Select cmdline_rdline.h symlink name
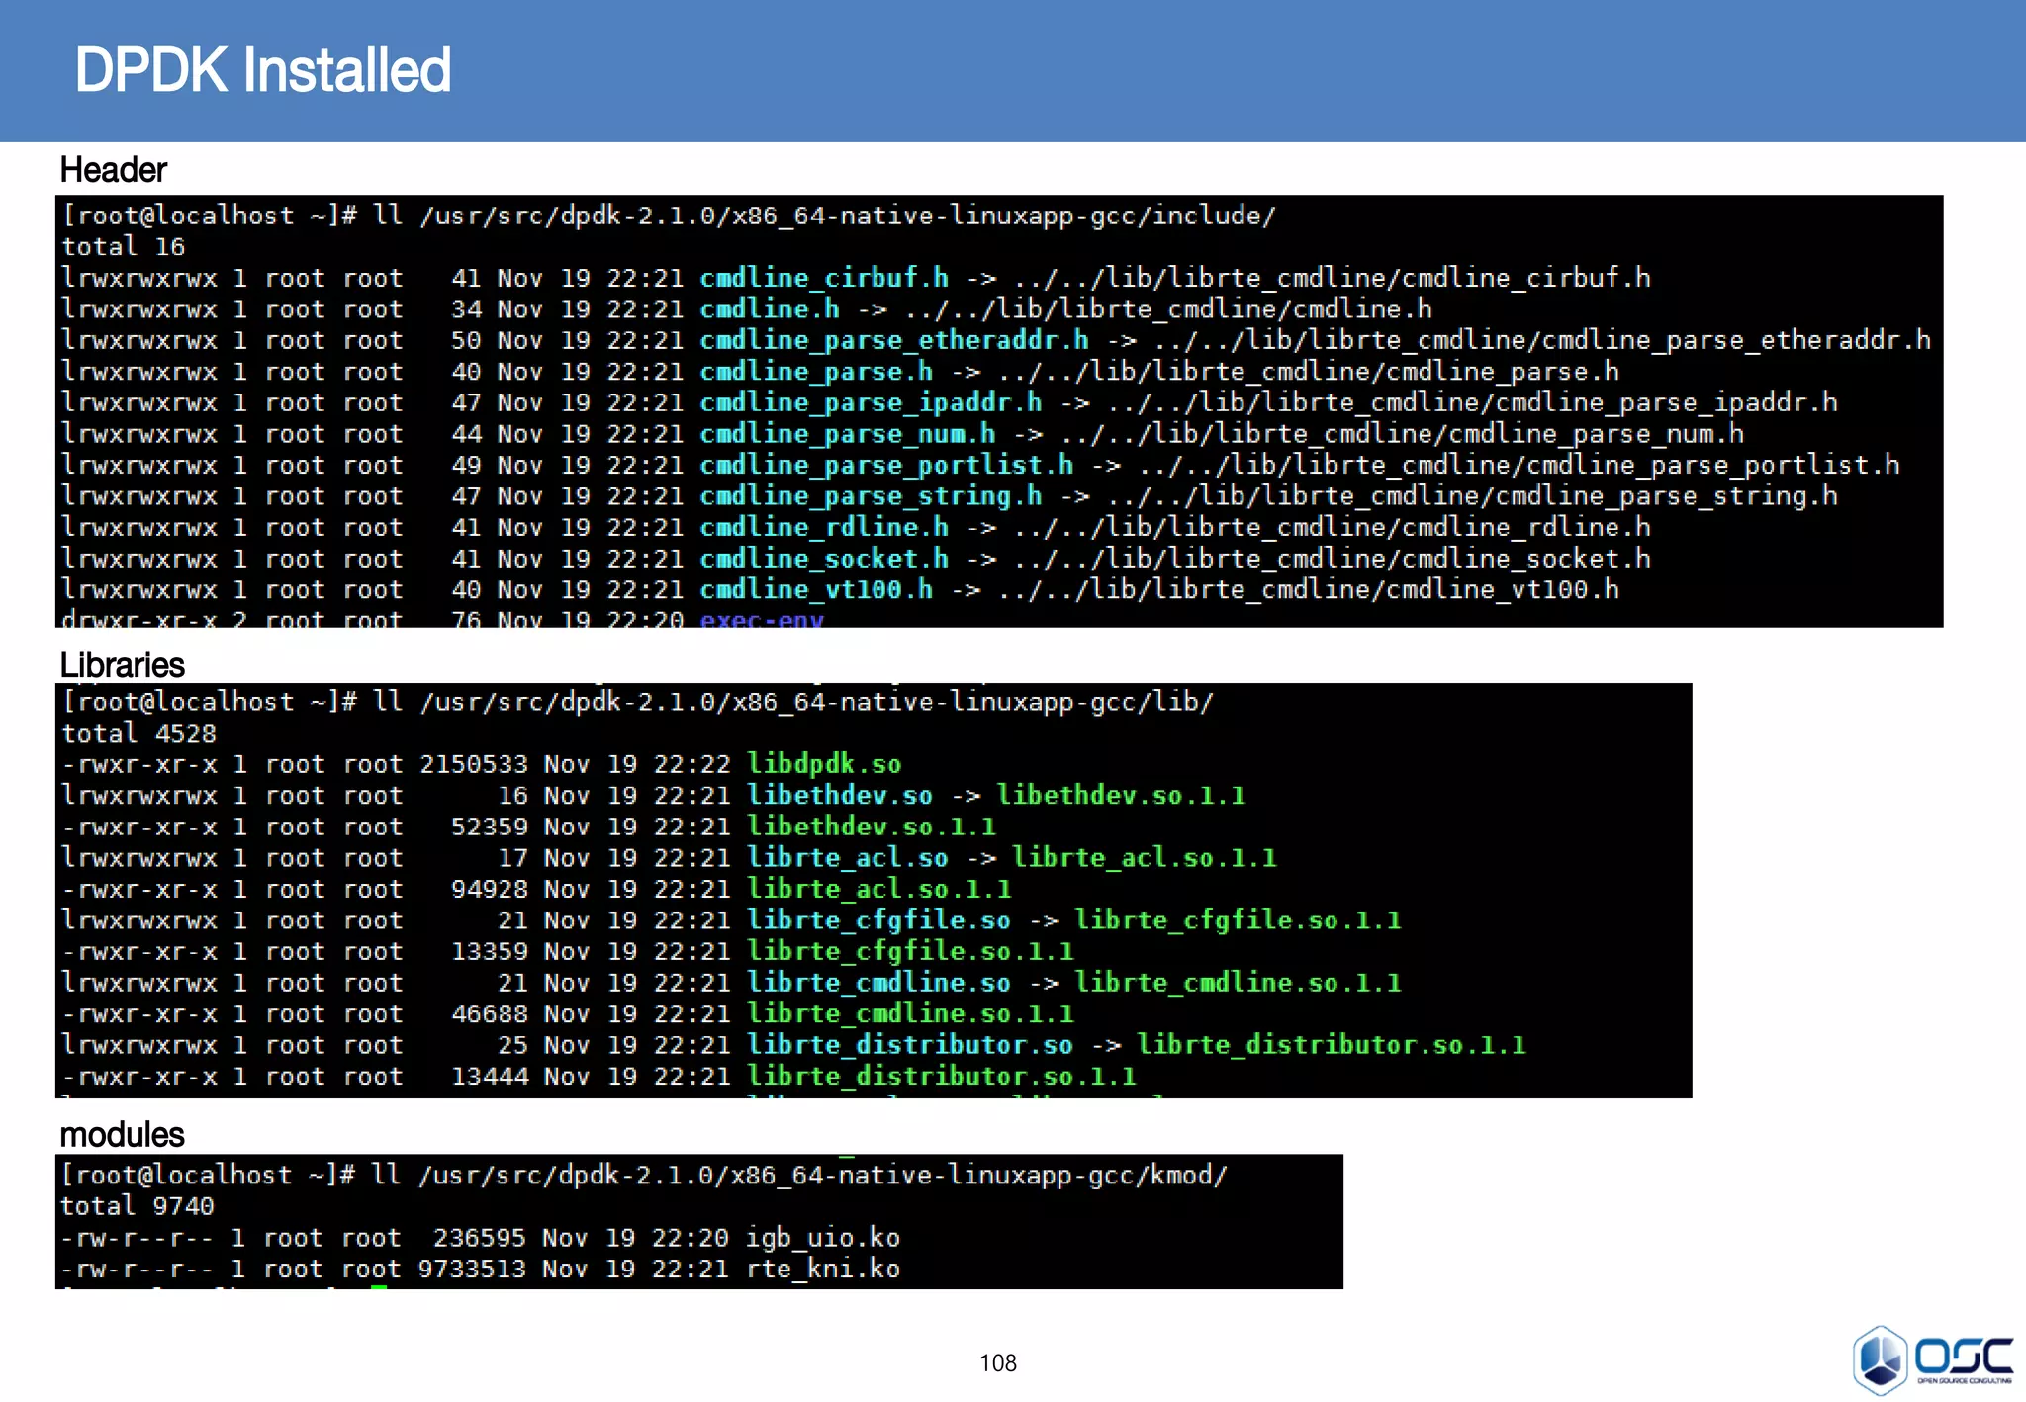Screen dimensions: 2026x1402 coord(824,527)
